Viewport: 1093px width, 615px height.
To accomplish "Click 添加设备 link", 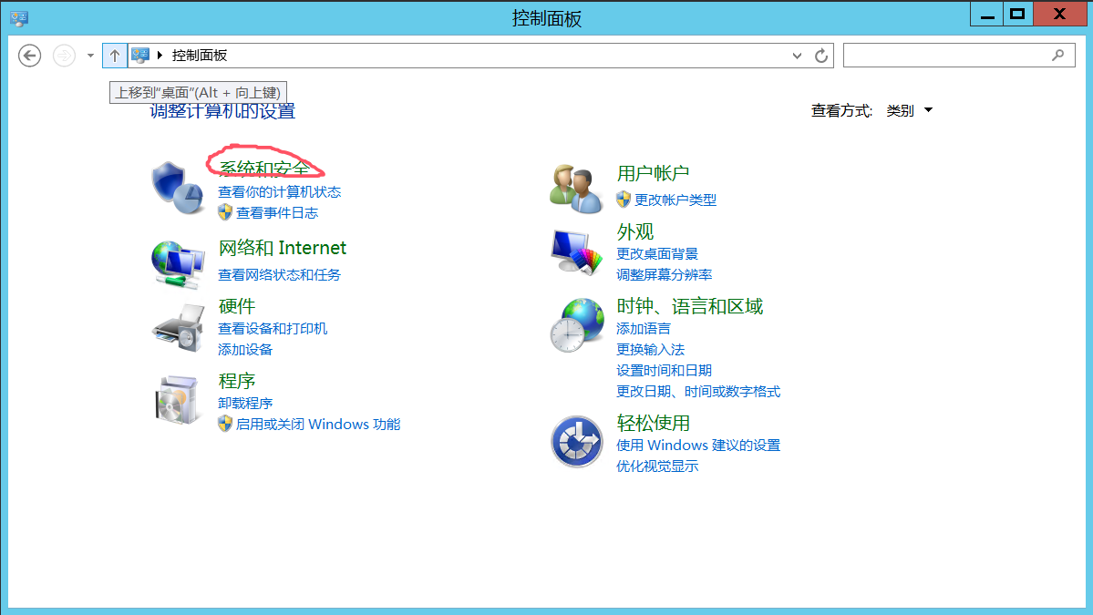I will [x=245, y=350].
